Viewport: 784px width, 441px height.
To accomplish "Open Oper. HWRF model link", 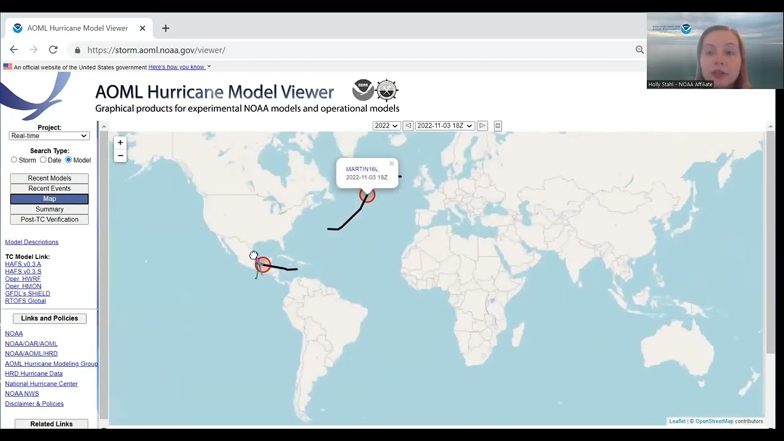I will [23, 279].
